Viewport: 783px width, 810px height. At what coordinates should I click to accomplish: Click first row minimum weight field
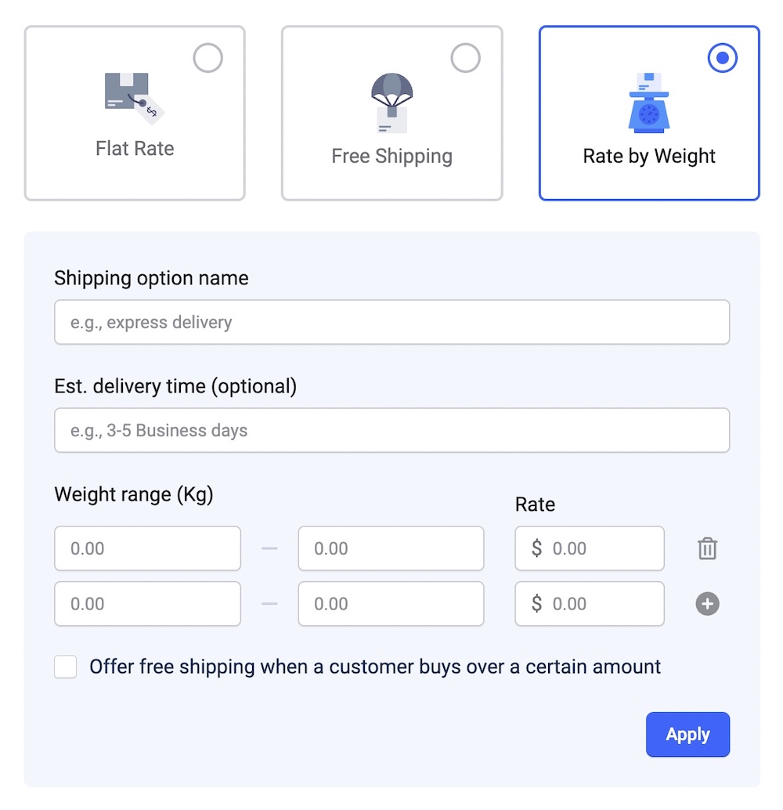[x=147, y=548]
